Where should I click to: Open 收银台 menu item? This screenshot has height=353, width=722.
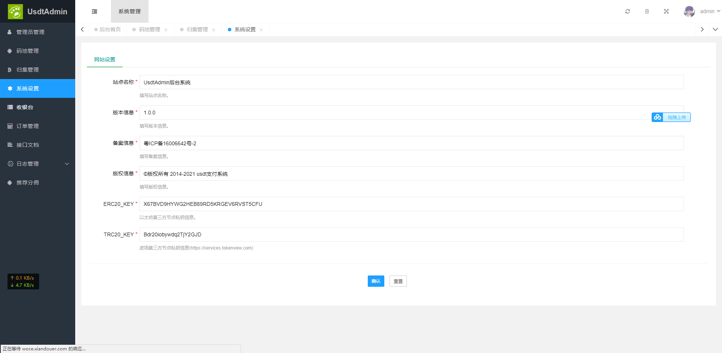pyautogui.click(x=38, y=107)
